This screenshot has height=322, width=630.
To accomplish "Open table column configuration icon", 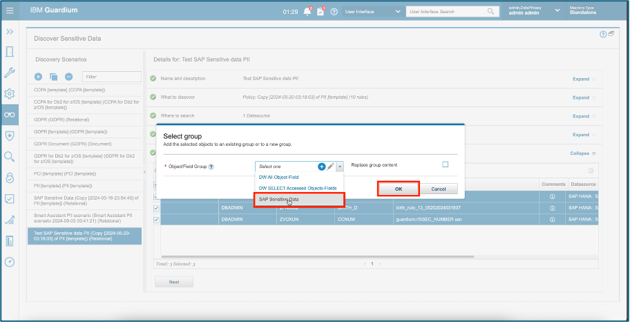I will 591,171.
